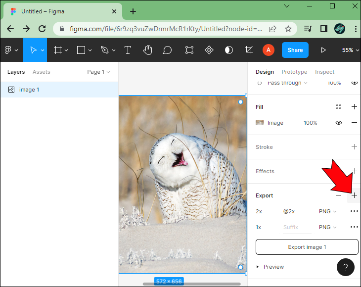
Task: Open Fill styles grid icon
Action: click(338, 107)
